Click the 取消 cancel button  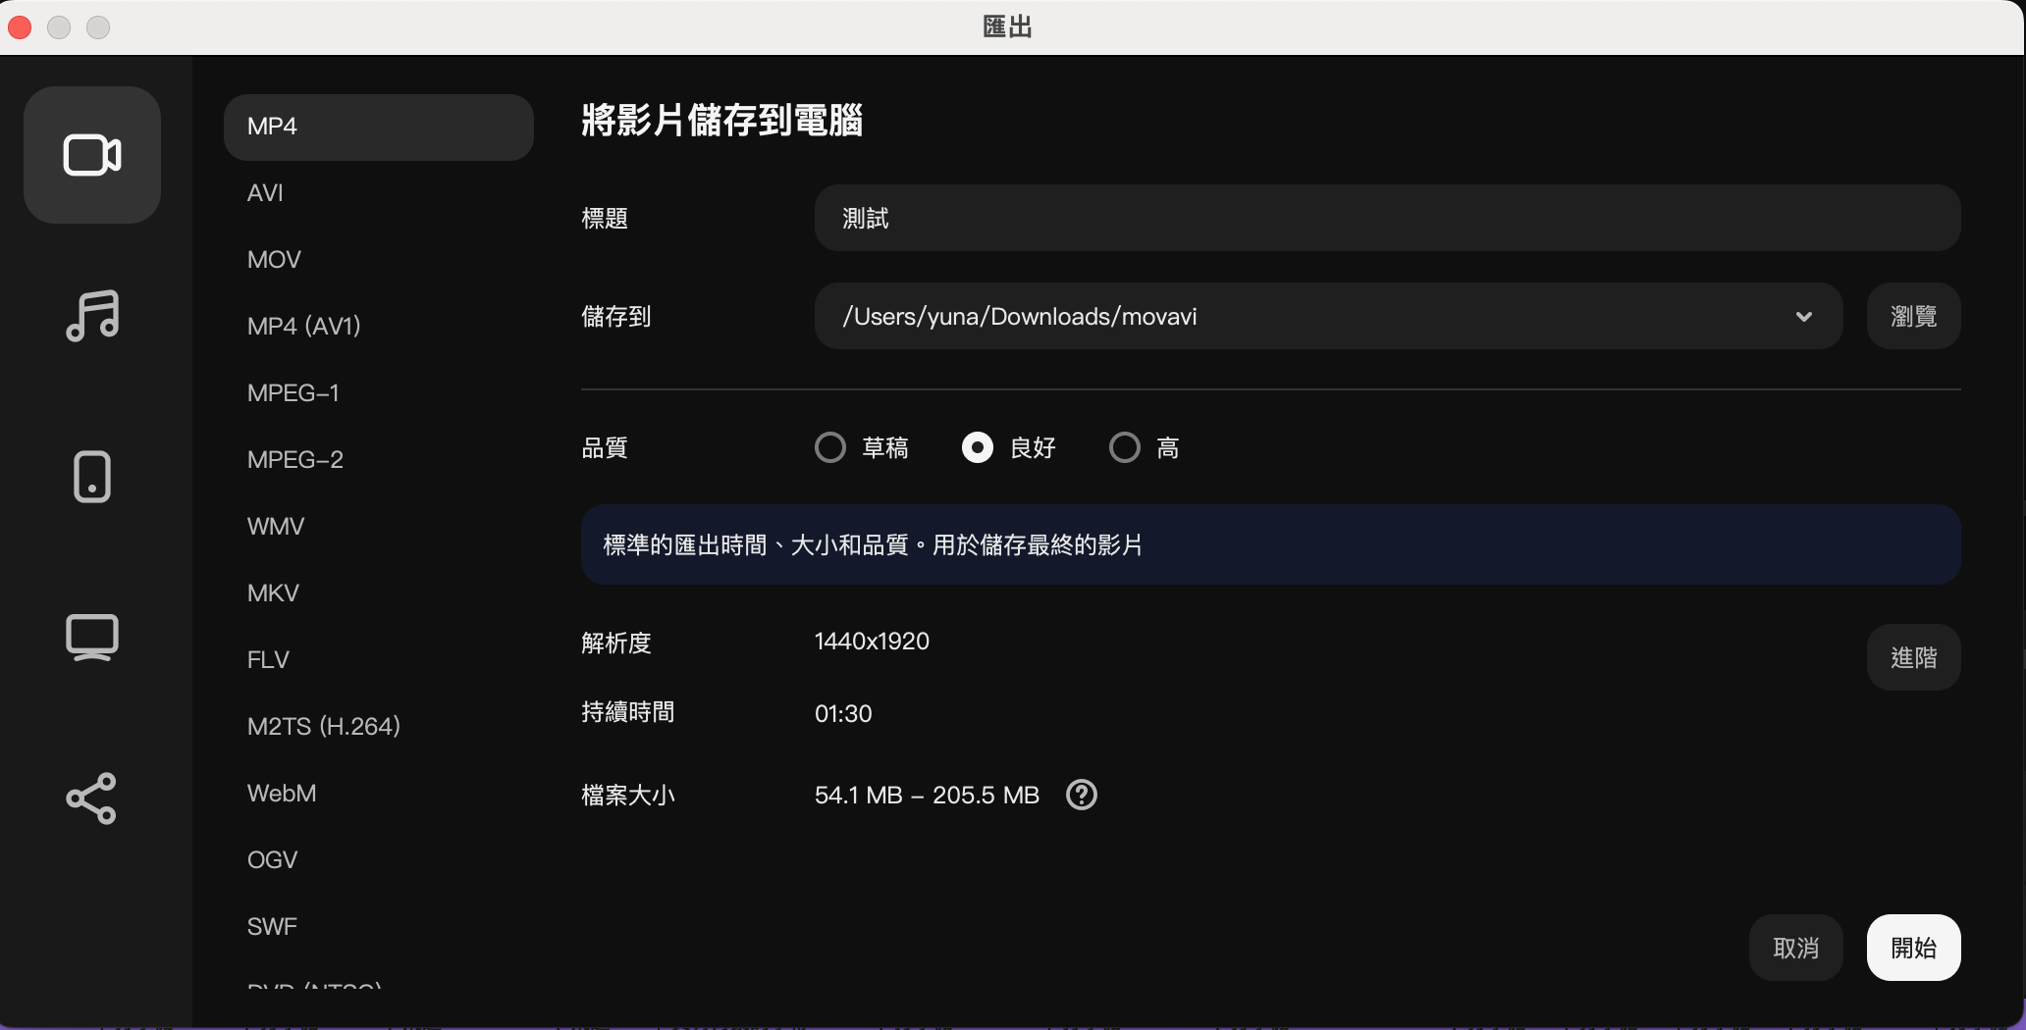[x=1795, y=948]
